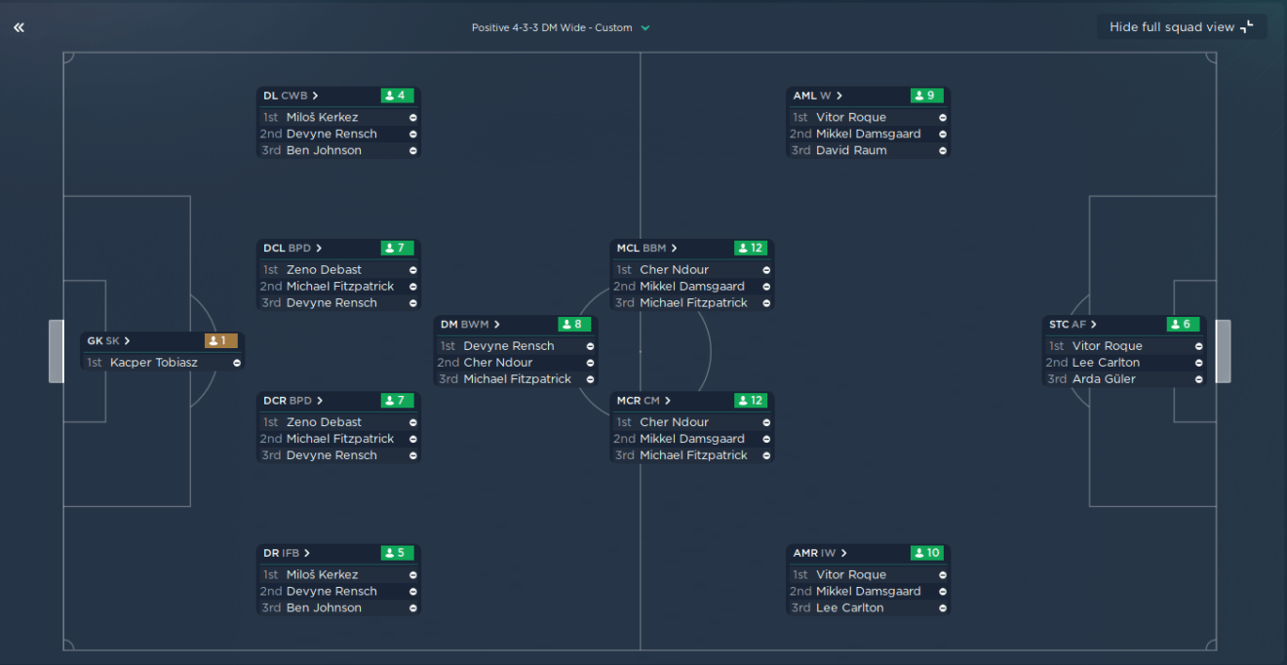Select the squad count badge showing 12 on MCL
The image size is (1287, 665).
[752, 248]
